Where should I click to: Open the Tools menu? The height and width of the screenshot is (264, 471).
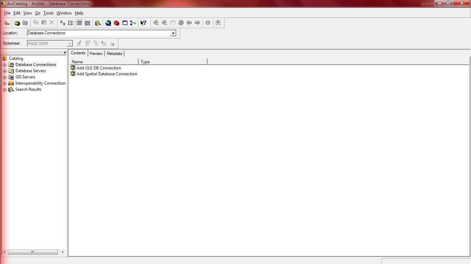click(48, 13)
